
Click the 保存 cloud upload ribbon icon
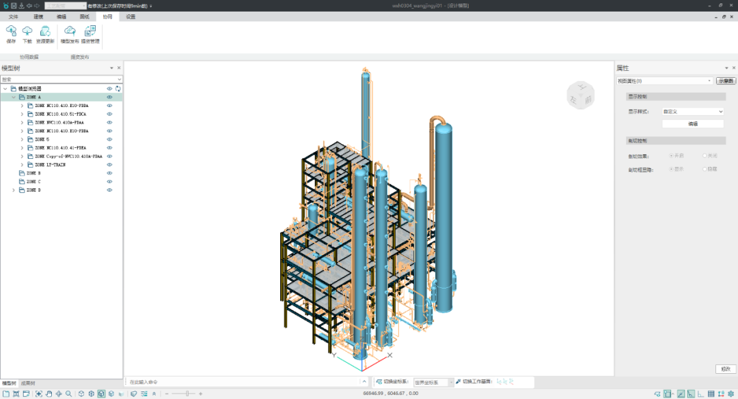(x=11, y=31)
